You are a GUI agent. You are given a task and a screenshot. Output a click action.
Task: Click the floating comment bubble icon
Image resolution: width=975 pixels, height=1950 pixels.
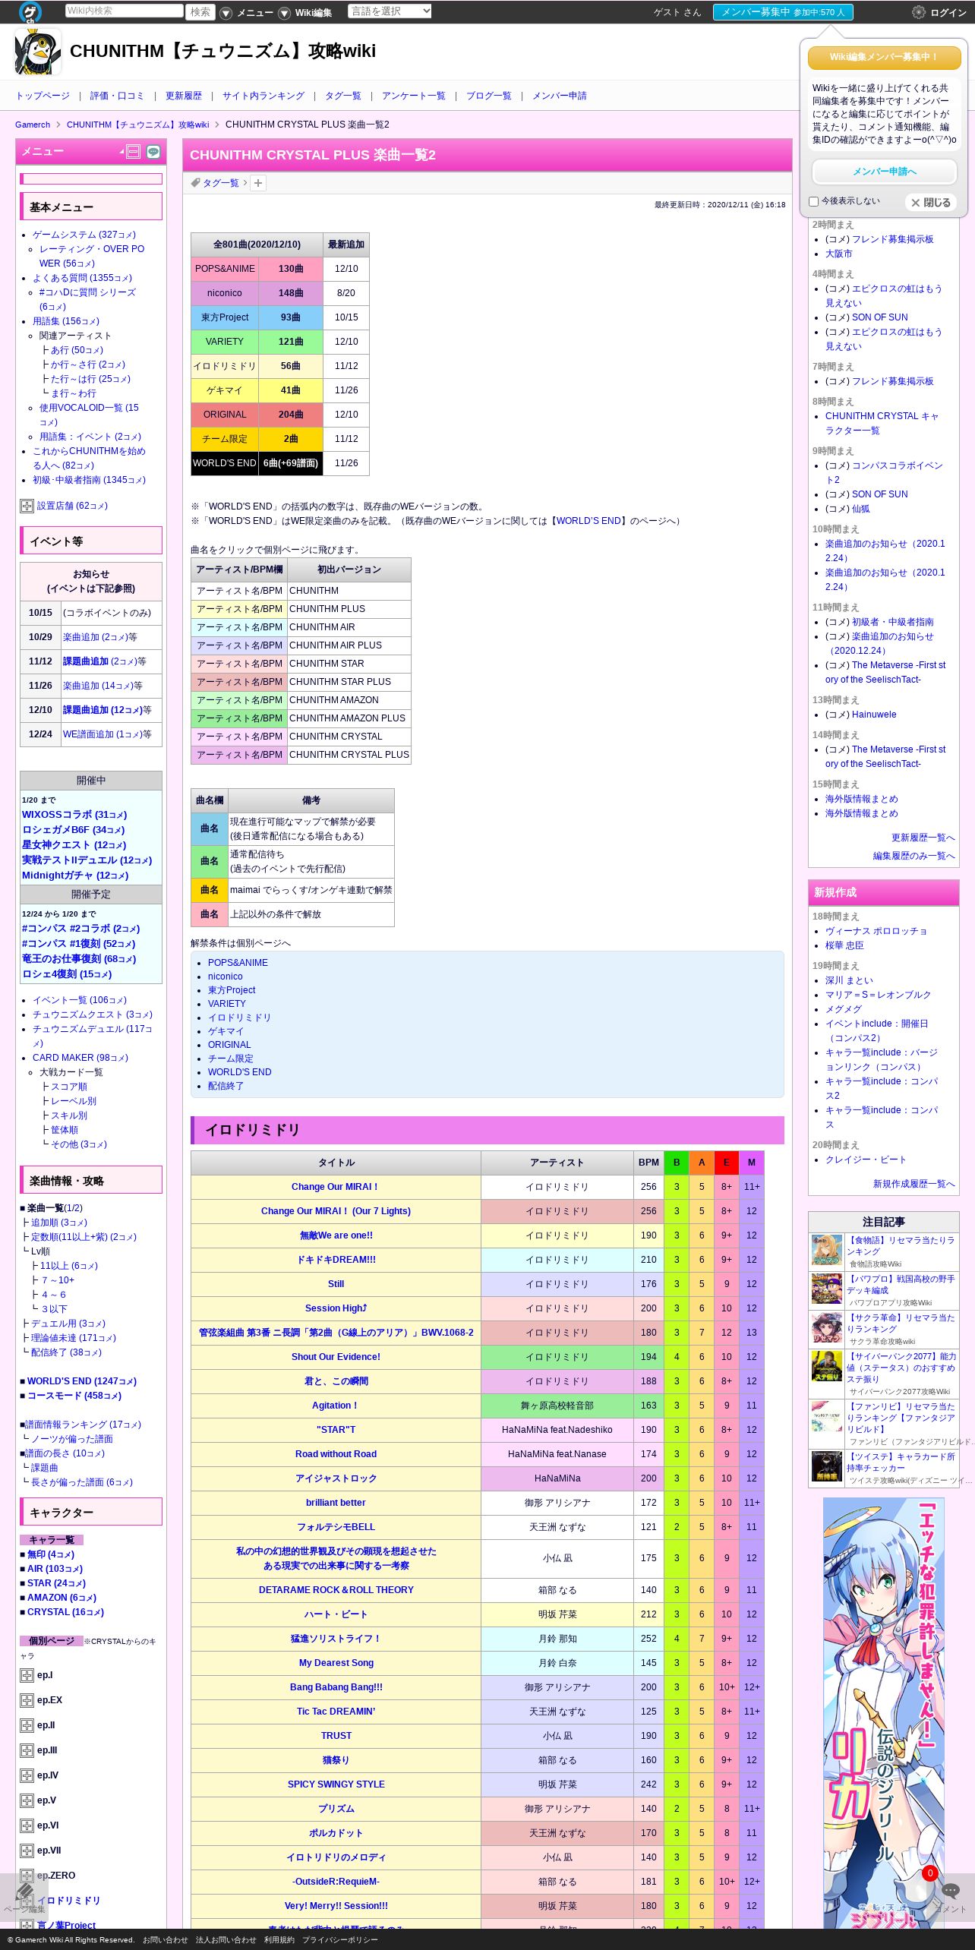951,1890
